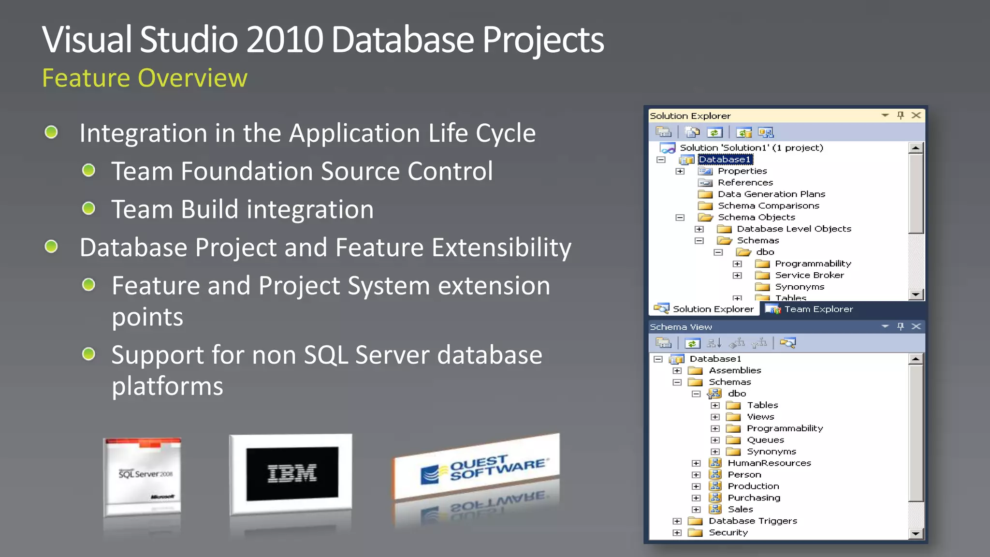Expand the Views folder in Schema View

[x=715, y=417]
